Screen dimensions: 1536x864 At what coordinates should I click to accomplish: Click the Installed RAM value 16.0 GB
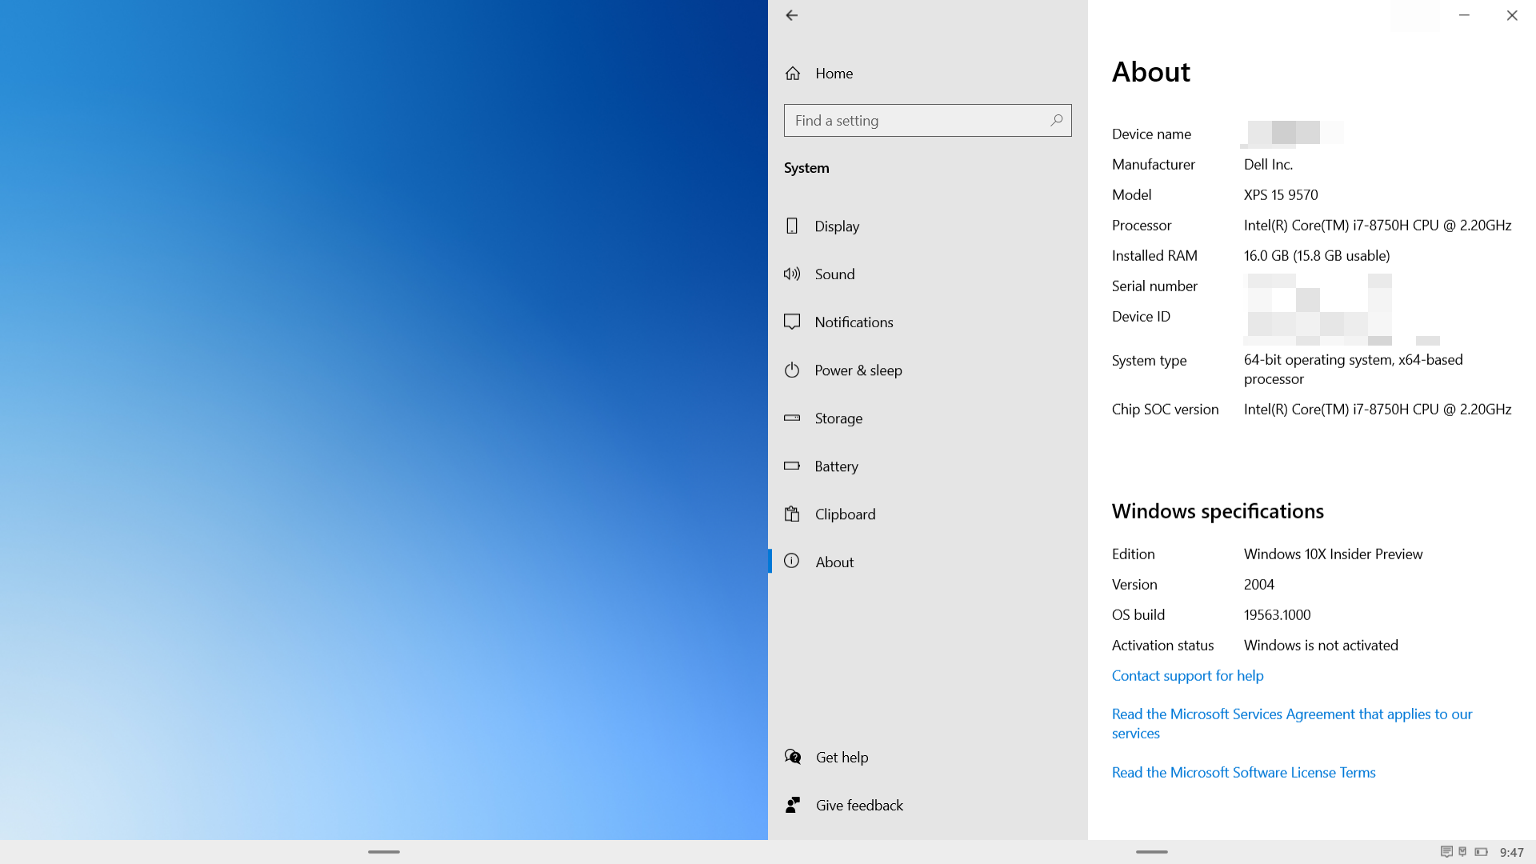point(1317,256)
